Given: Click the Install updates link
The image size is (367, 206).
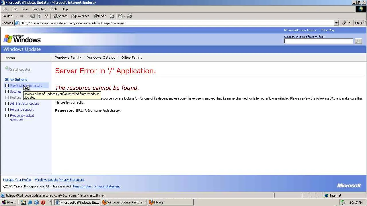Looking at the screenshot, I should click(x=20, y=70).
